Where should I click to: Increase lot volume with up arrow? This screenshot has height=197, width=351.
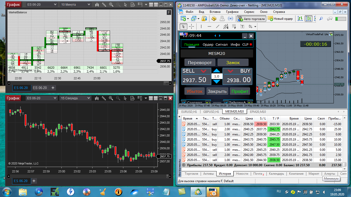coord(217,71)
